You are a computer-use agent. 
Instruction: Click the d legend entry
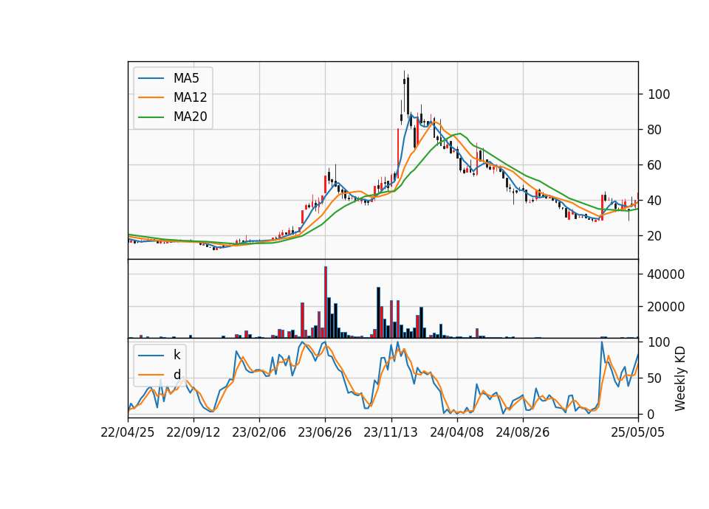pyautogui.click(x=160, y=375)
